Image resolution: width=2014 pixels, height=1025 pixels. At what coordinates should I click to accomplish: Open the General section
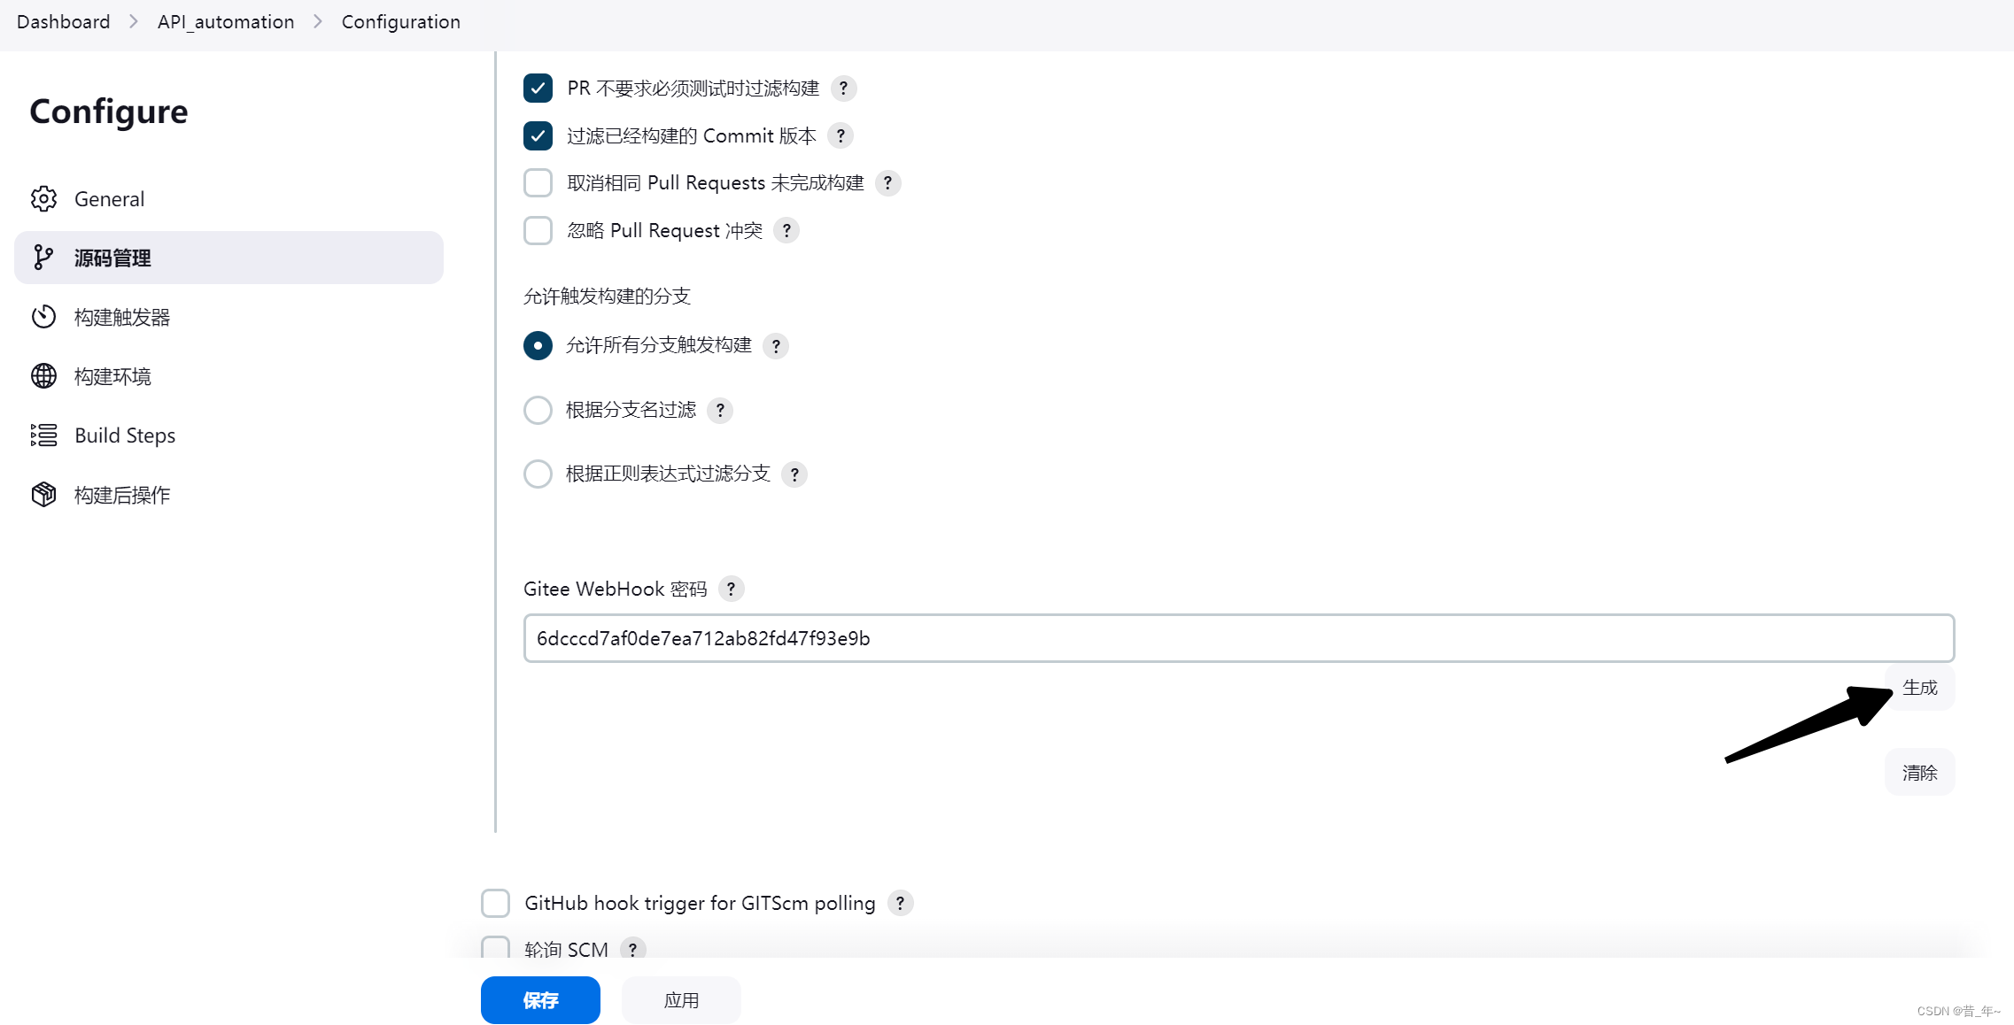click(229, 199)
